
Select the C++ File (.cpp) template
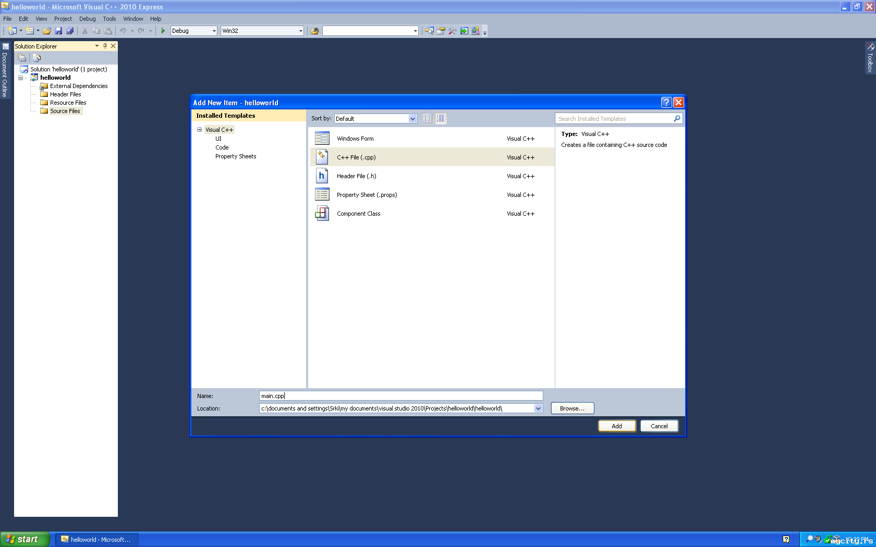click(x=432, y=157)
